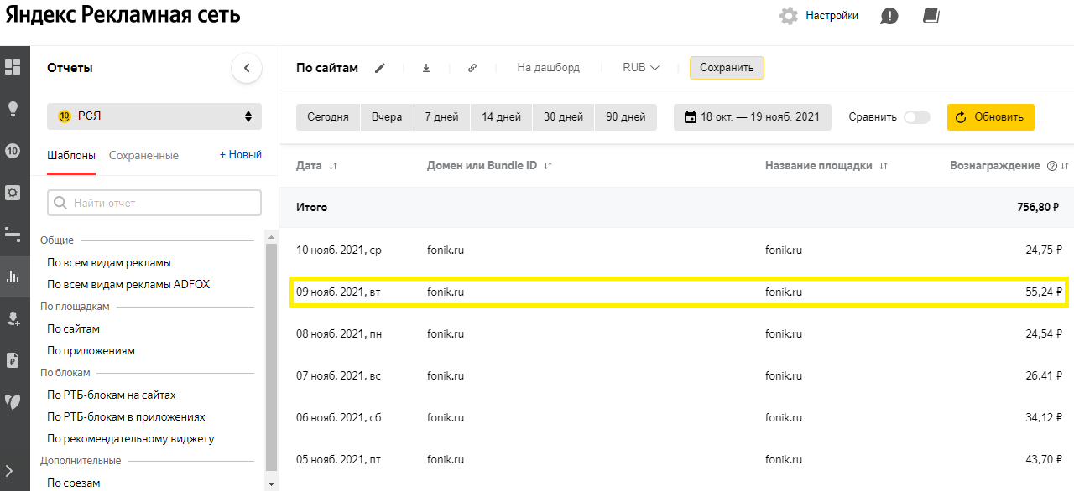Open the dashboard grid icon in left sidebar

coord(13,67)
